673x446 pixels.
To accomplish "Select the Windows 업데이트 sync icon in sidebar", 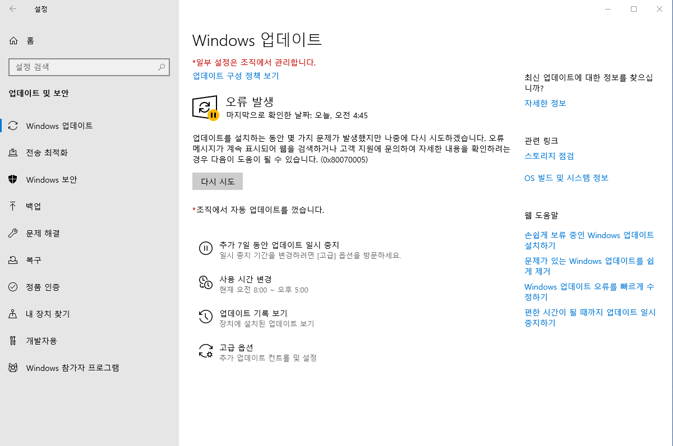I will coord(13,126).
